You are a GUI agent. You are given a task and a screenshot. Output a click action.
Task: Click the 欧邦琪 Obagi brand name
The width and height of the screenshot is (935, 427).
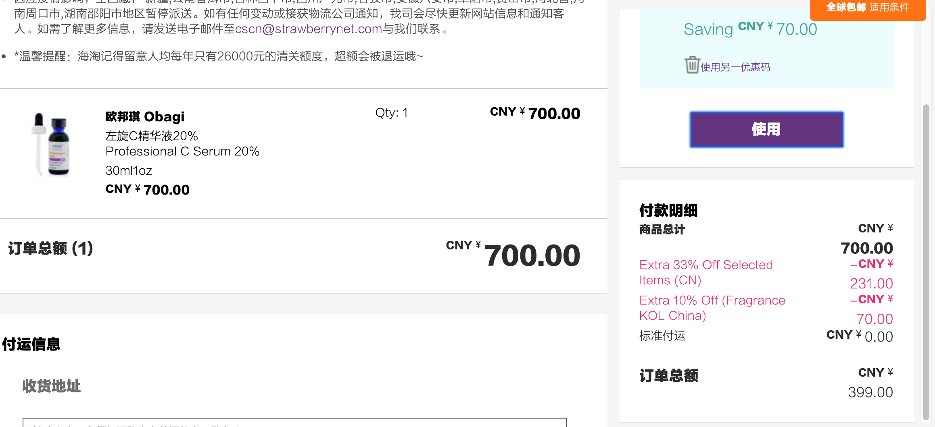point(145,116)
